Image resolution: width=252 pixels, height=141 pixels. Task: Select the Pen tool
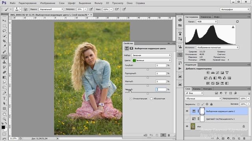(4, 93)
